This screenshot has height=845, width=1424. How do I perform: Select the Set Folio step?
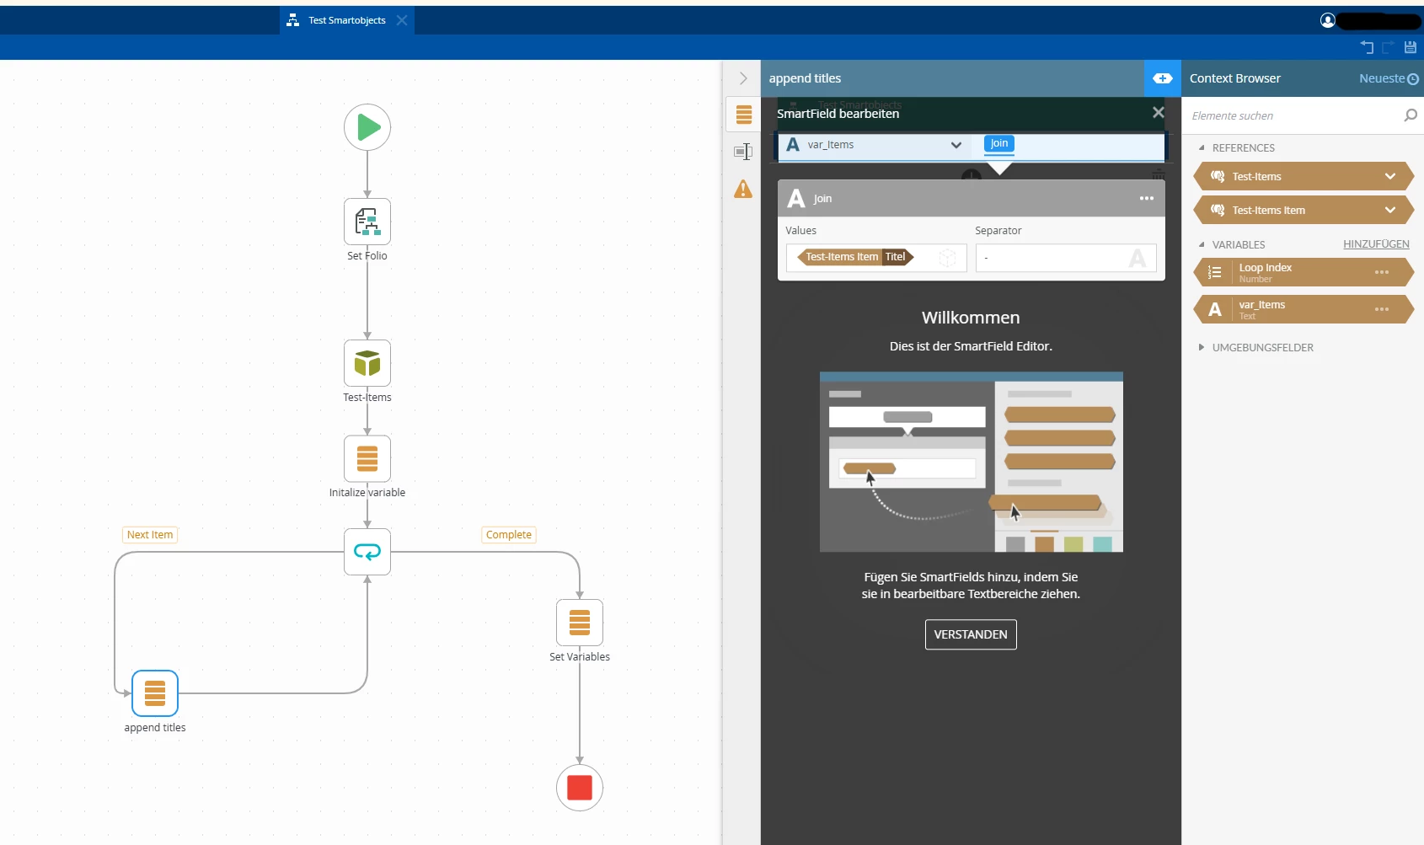[367, 222]
